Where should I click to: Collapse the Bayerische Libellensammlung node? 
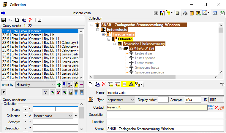pos(114,44)
